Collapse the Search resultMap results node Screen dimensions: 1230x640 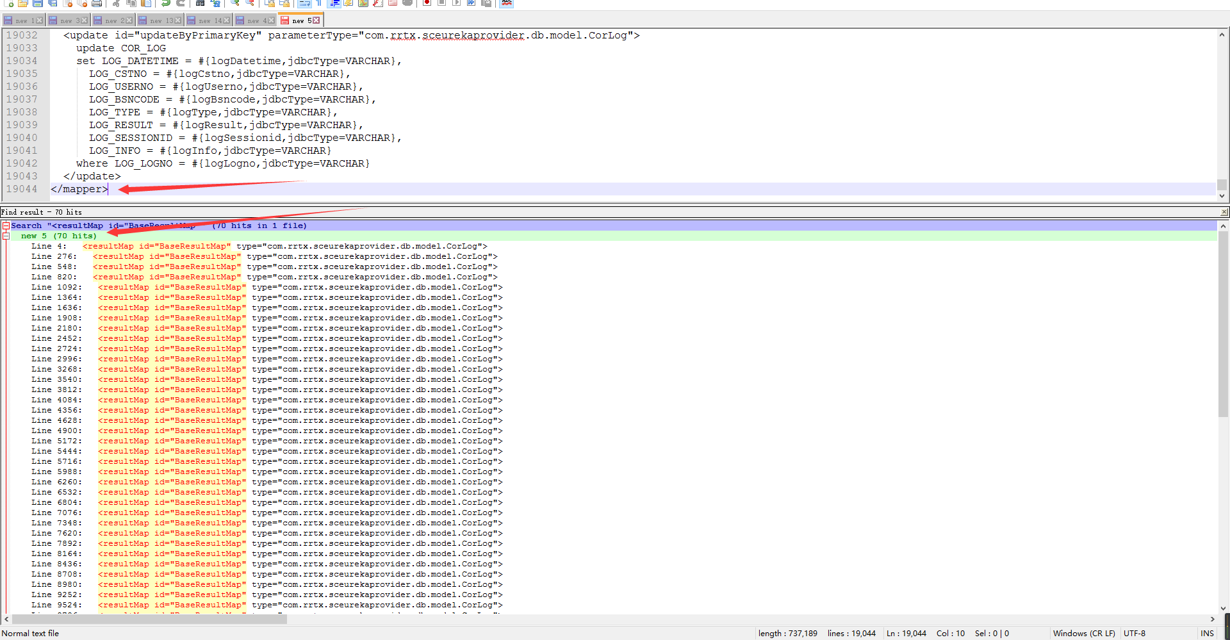coord(6,226)
